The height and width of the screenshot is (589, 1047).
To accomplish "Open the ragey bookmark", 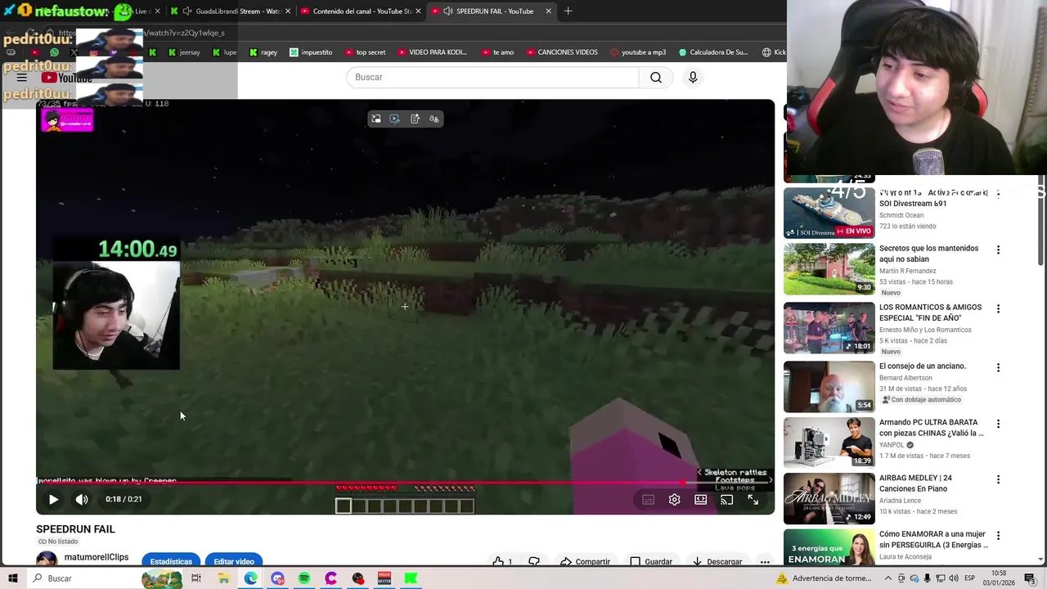I will point(263,52).
